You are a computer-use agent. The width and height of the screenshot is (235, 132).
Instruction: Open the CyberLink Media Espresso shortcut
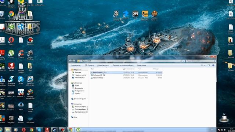pos(11,4)
